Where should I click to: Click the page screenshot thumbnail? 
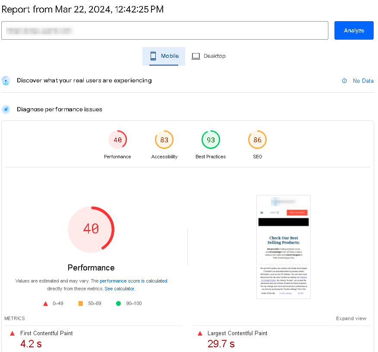pyautogui.click(x=283, y=247)
